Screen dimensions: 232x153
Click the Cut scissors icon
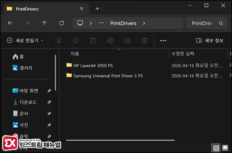pos(59,40)
